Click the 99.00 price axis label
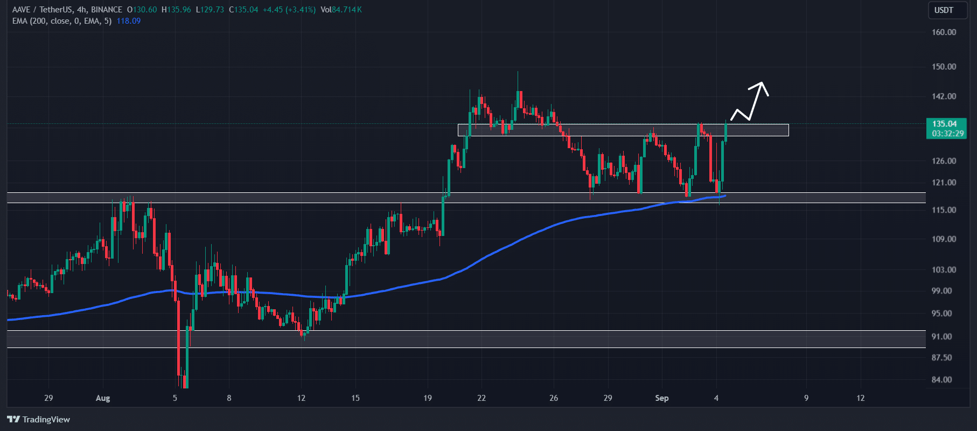 [x=942, y=291]
